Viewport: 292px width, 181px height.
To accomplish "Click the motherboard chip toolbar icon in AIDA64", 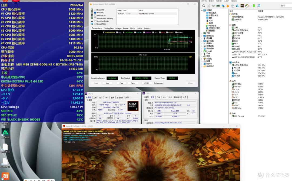I will pyautogui.click(x=213, y=6).
